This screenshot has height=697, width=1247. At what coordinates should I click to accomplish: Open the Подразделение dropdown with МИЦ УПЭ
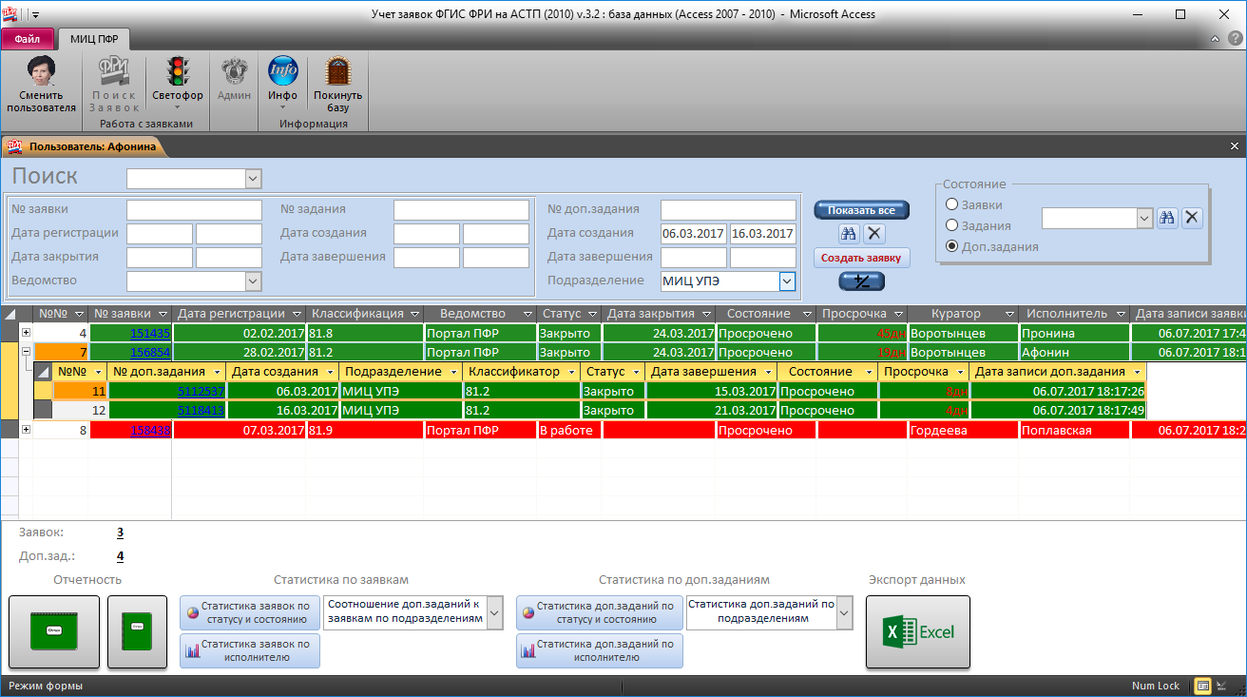[787, 281]
